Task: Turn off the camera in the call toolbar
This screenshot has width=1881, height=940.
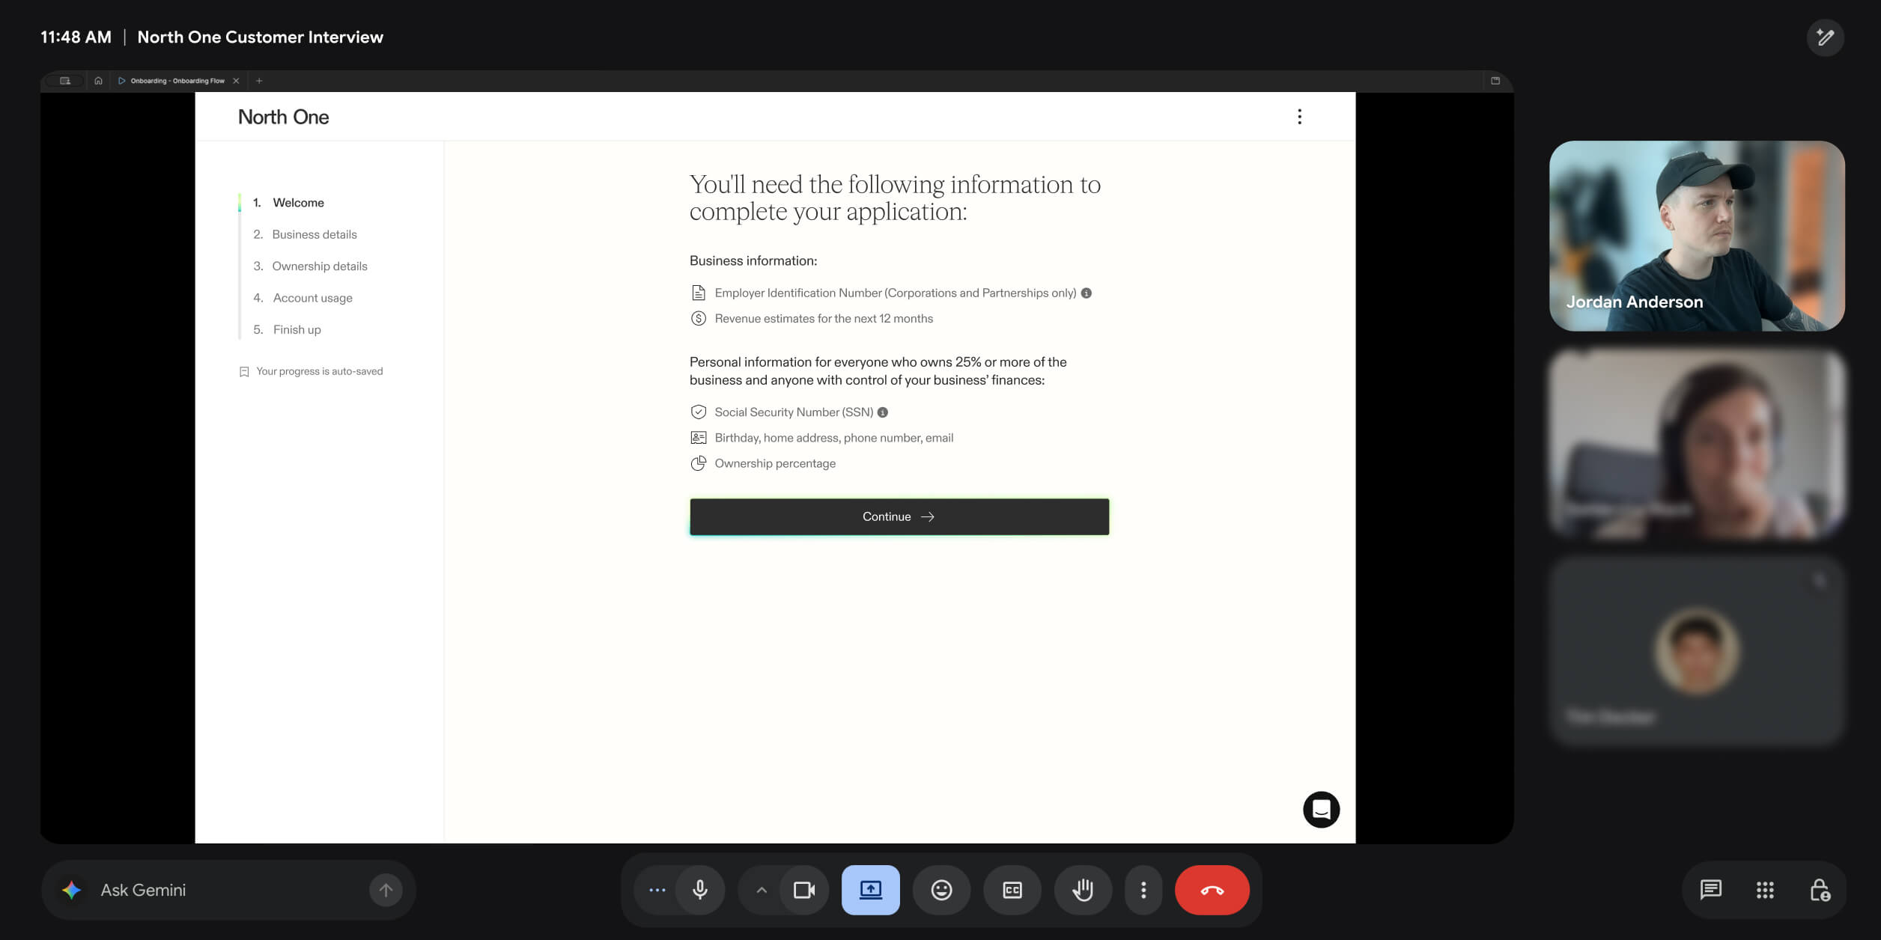Action: pyautogui.click(x=804, y=890)
